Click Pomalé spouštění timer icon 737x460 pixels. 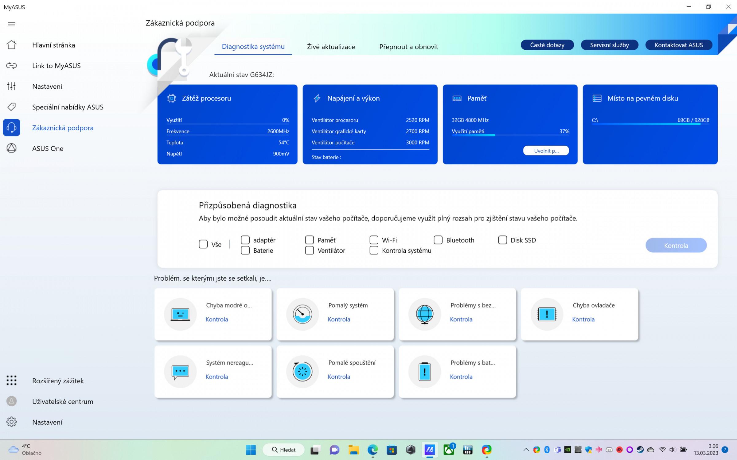(x=302, y=371)
